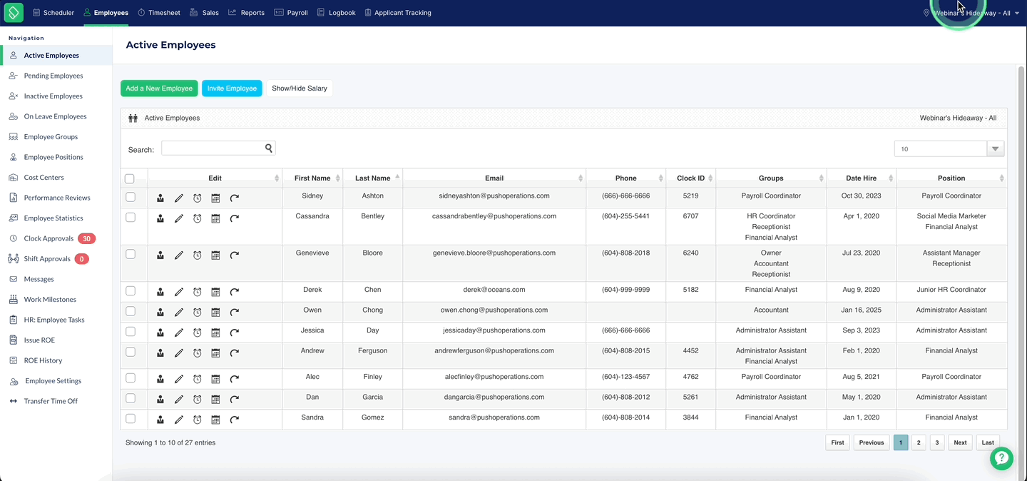The width and height of the screenshot is (1027, 481).
Task: Click the curved arrow icon in Sandra Gomez's row
Action: (x=234, y=420)
